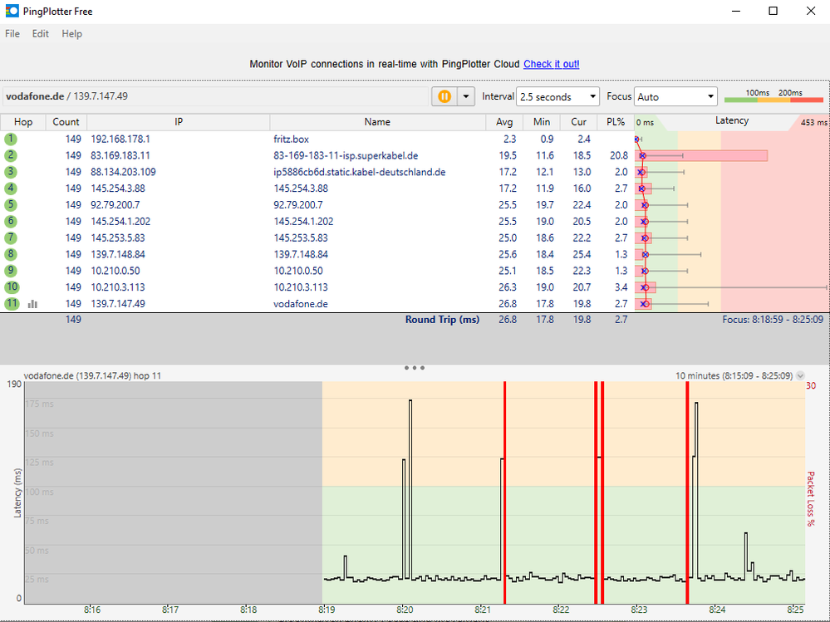Open the Interval 2.5 seconds dropdown

click(x=557, y=97)
